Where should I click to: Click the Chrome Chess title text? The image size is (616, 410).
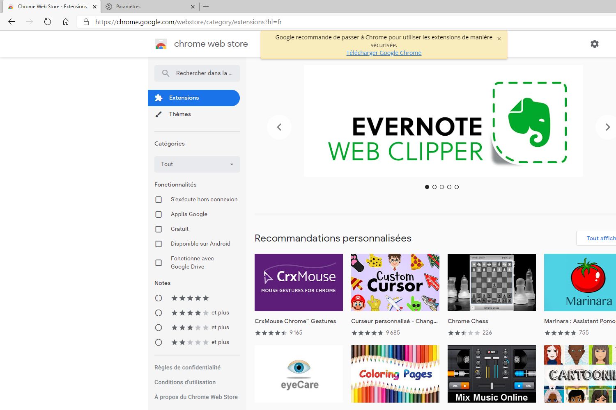468,321
